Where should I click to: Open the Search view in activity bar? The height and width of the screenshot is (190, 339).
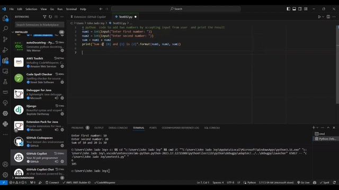coord(5,28)
